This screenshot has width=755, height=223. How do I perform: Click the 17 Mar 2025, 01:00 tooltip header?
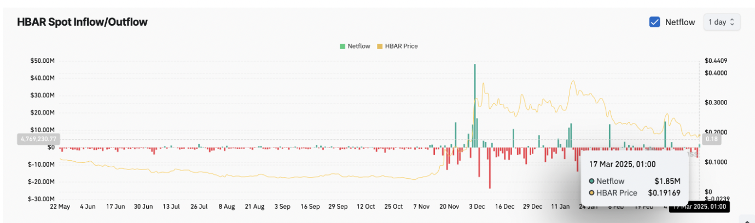pos(622,164)
